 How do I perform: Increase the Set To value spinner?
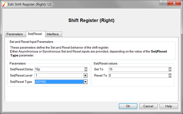click(x=170, y=68)
